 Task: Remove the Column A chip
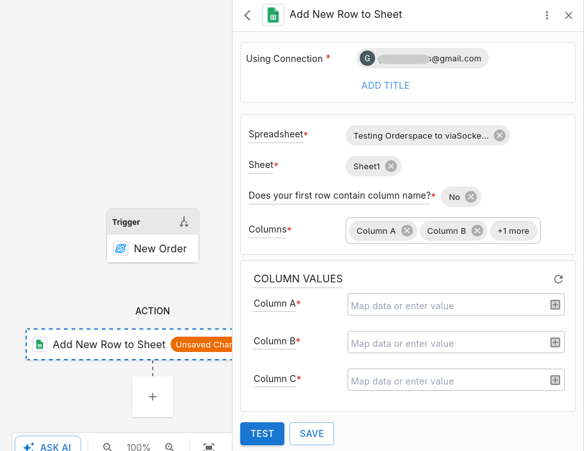407,231
